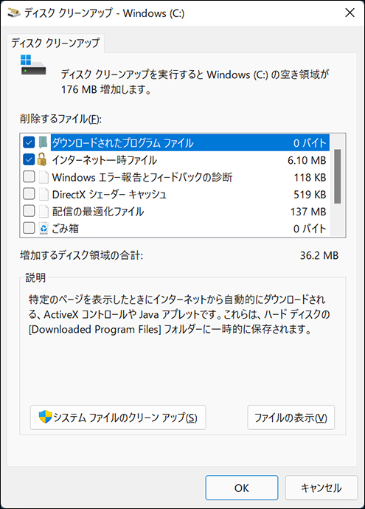Tick the 配信の最適化ファイル checkbox

click(x=29, y=211)
